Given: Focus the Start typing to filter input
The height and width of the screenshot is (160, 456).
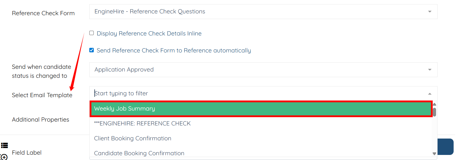Looking at the screenshot, I should pos(256,94).
